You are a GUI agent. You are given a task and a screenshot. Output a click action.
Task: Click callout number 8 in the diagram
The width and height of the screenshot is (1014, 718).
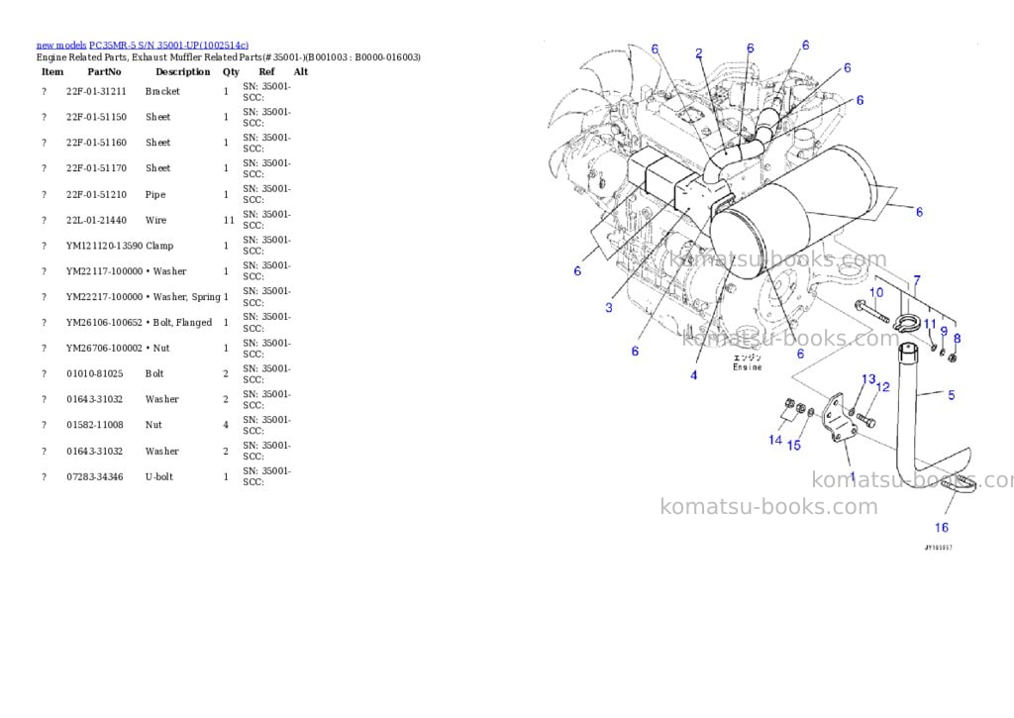click(x=958, y=339)
